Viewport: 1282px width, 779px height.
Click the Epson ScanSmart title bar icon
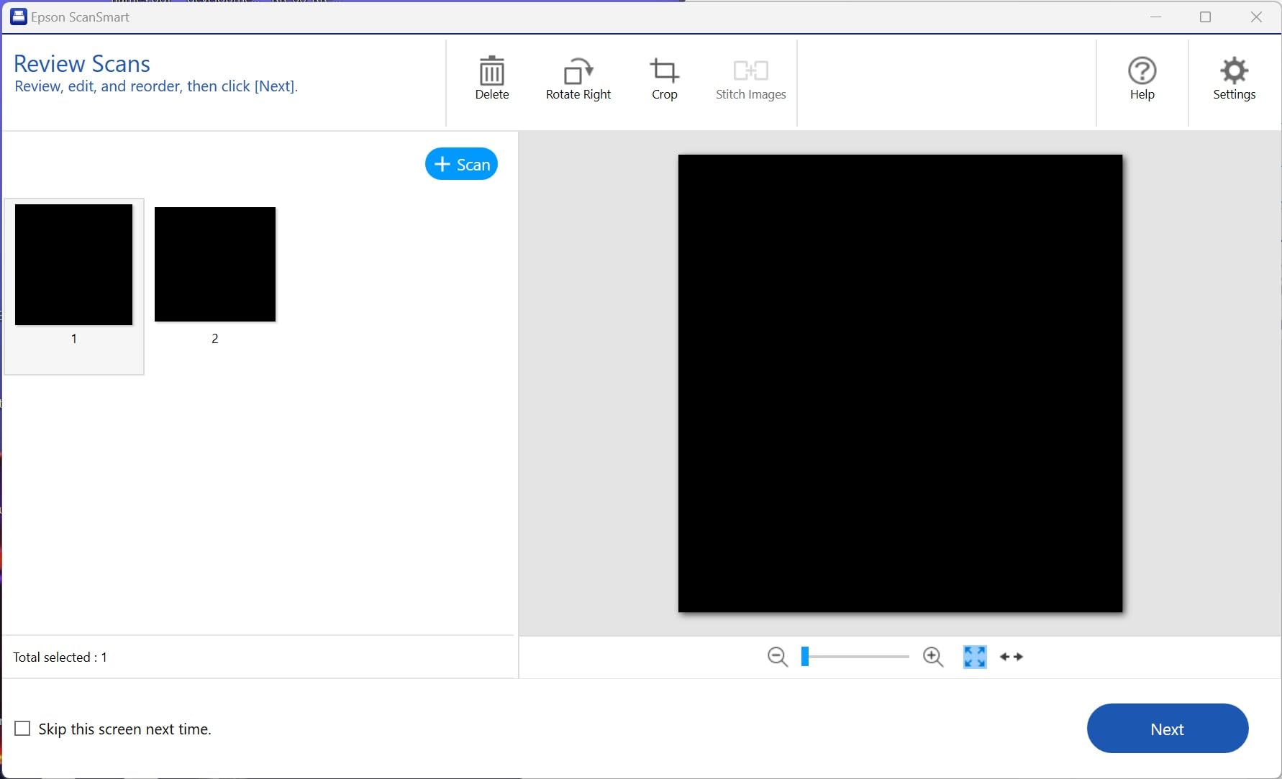18,16
